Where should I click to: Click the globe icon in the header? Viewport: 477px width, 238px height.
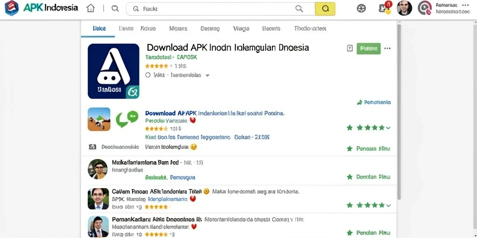tap(361, 8)
